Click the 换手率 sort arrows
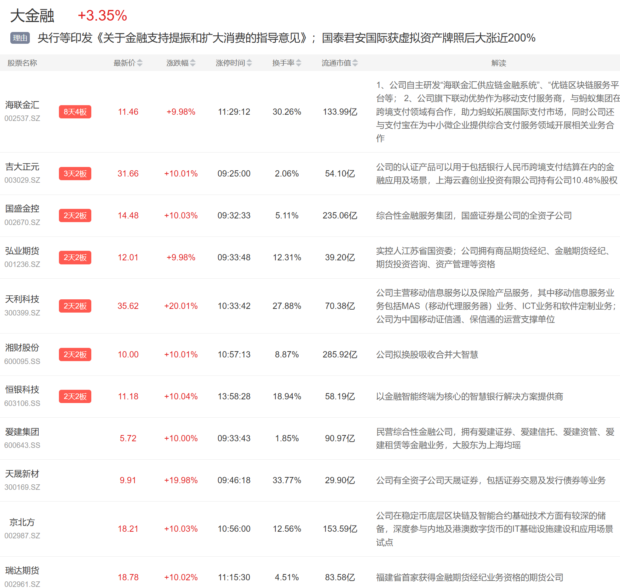620x588 pixels. tap(299, 63)
